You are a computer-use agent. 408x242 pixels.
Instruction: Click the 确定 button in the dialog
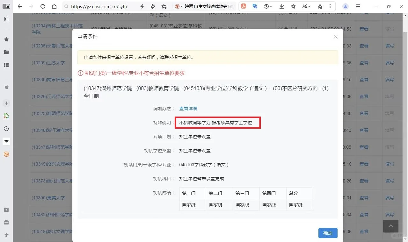coord(328,233)
